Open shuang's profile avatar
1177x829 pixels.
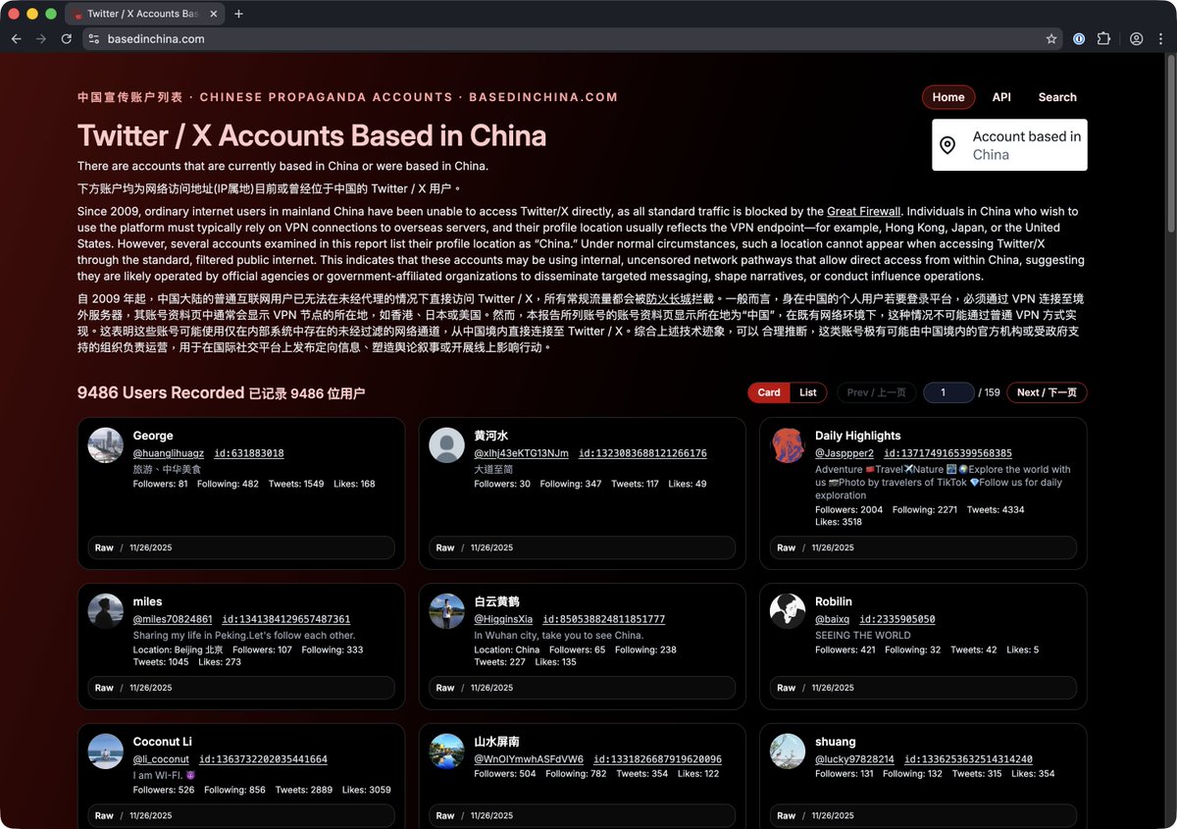(788, 751)
